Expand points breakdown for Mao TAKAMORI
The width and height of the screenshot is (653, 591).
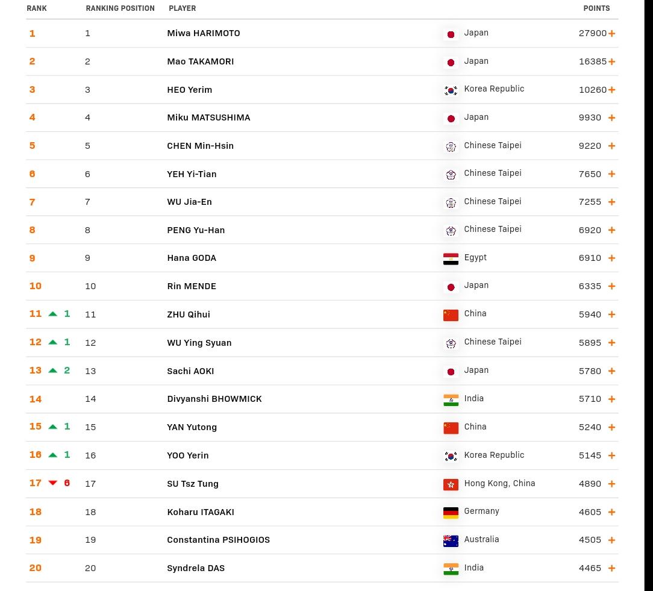[x=611, y=61]
